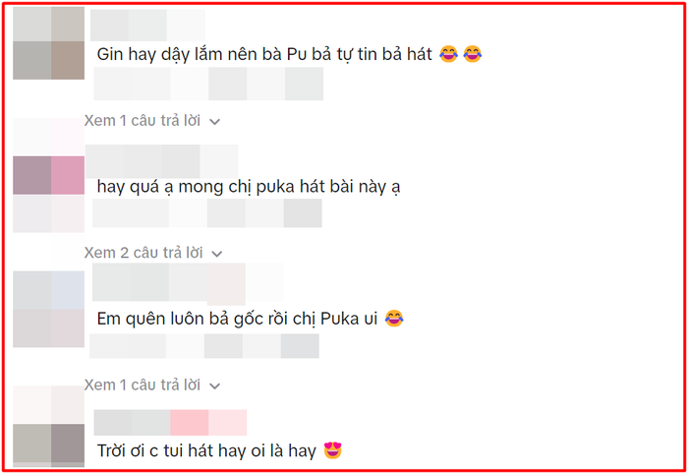The image size is (688, 474).
Task: Expand "Xem 1 câu trả lời" under Gin comment
Action: click(151, 120)
